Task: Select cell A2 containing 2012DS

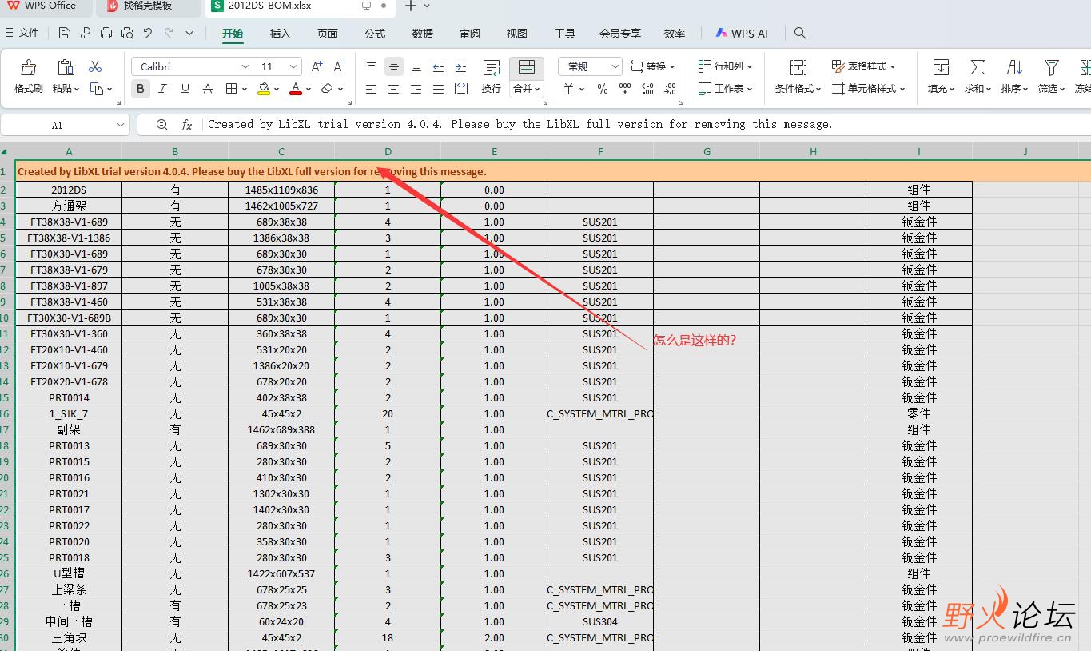Action: (x=69, y=190)
